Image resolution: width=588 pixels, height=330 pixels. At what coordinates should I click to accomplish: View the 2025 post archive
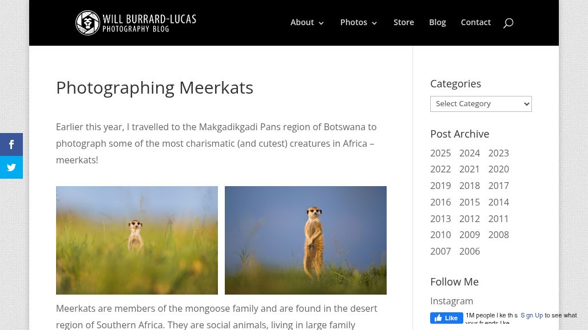(x=440, y=153)
